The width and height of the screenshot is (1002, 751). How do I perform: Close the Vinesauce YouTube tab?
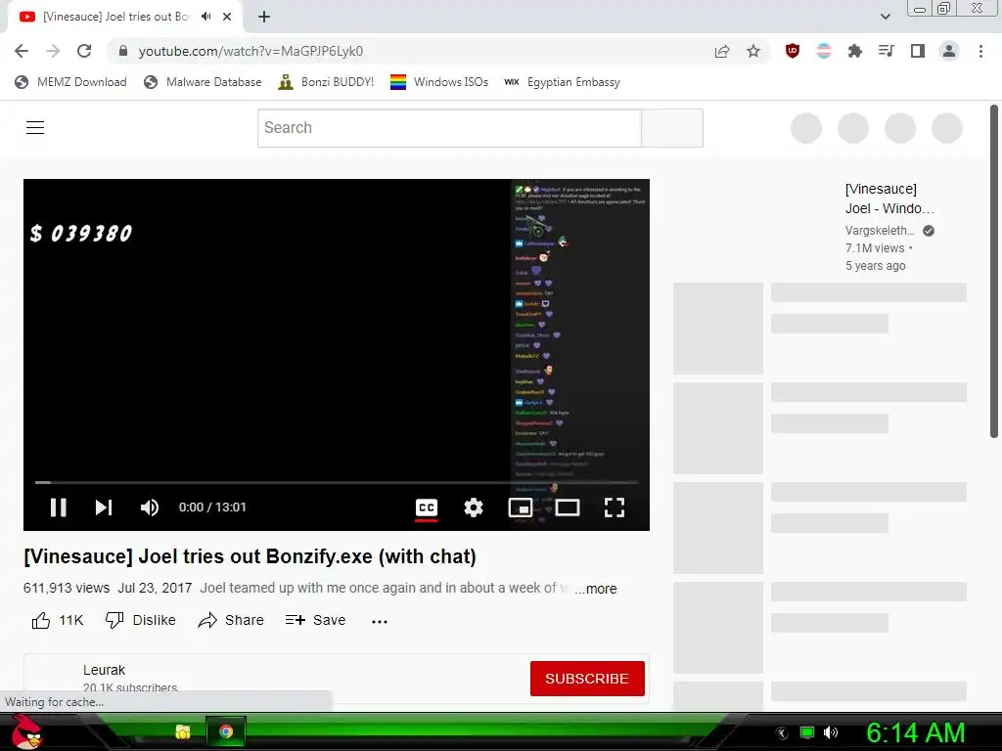[227, 17]
